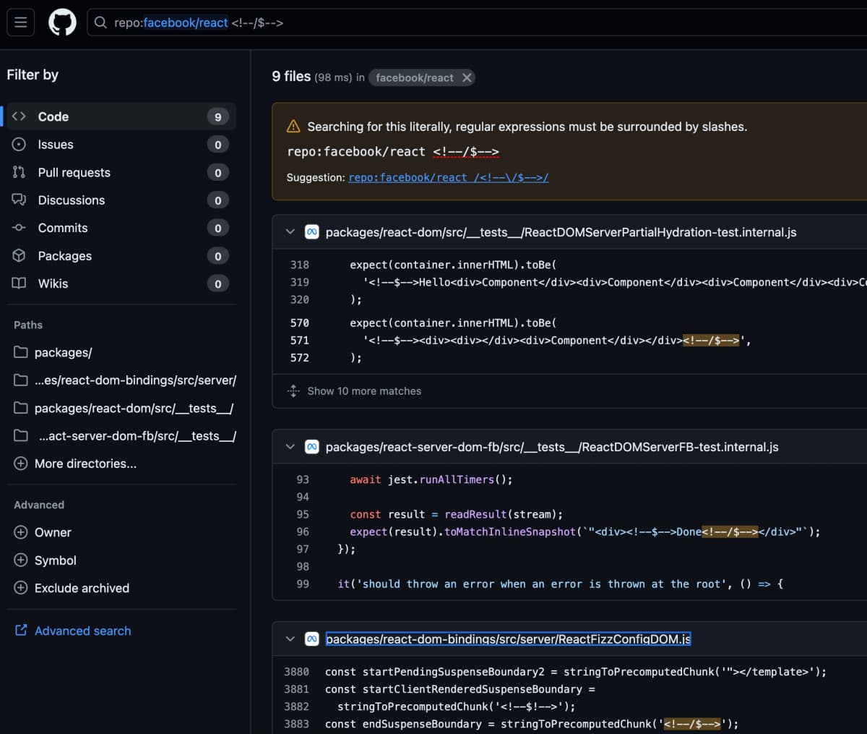This screenshot has height=734, width=867.
Task: Select the Code filter
Action: 121,116
